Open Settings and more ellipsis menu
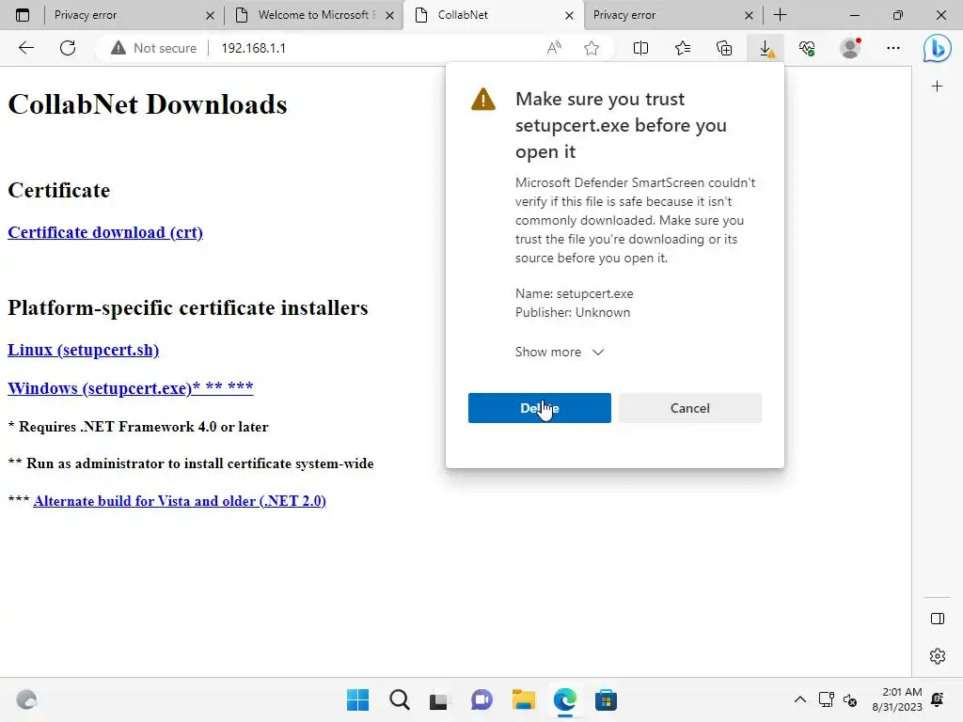 coord(893,48)
